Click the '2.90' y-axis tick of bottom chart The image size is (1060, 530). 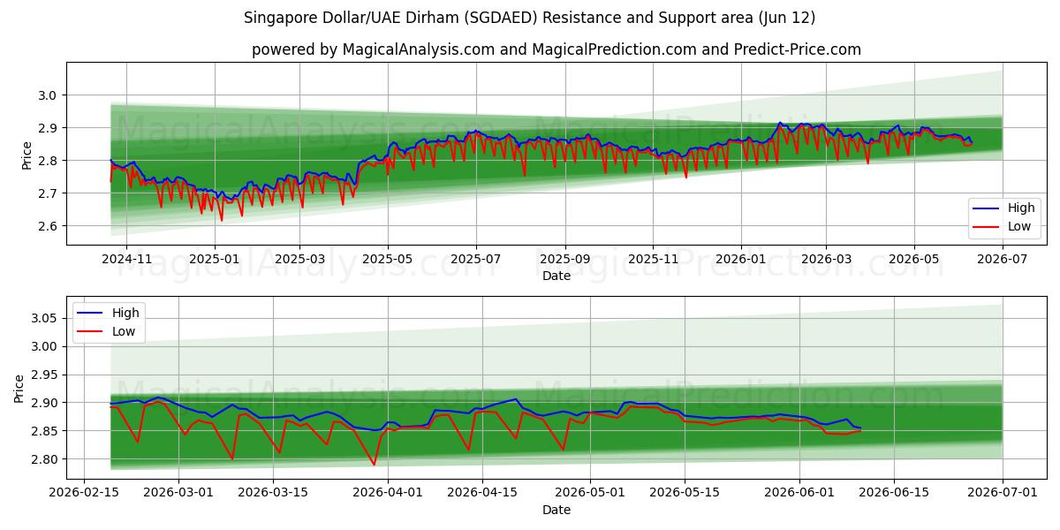[46, 403]
